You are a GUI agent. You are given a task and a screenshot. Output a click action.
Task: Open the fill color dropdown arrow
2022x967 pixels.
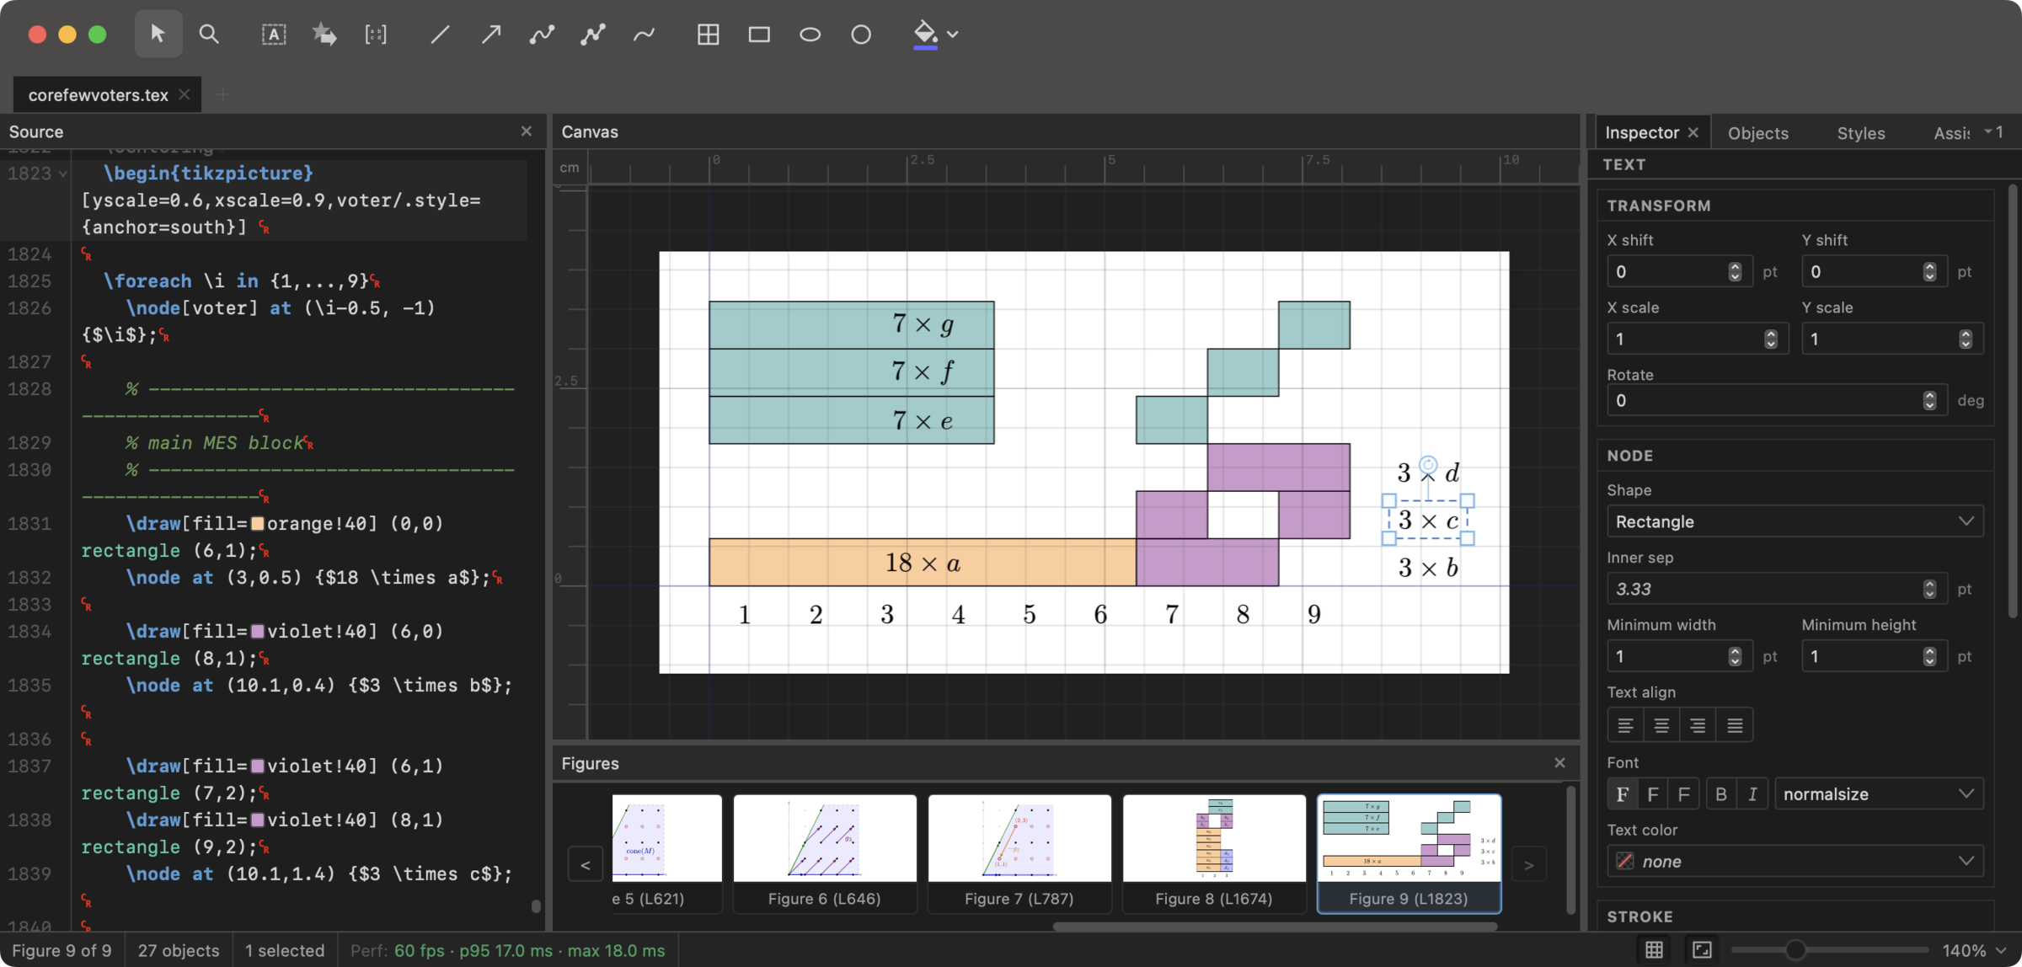(x=953, y=35)
